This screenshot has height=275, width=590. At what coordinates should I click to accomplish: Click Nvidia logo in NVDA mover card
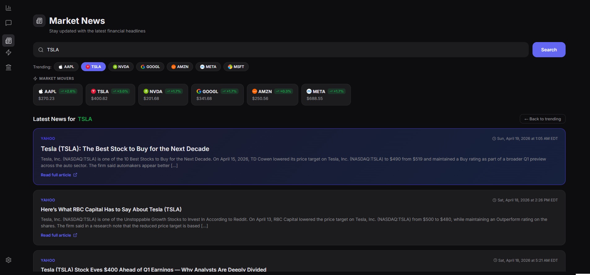146,91
